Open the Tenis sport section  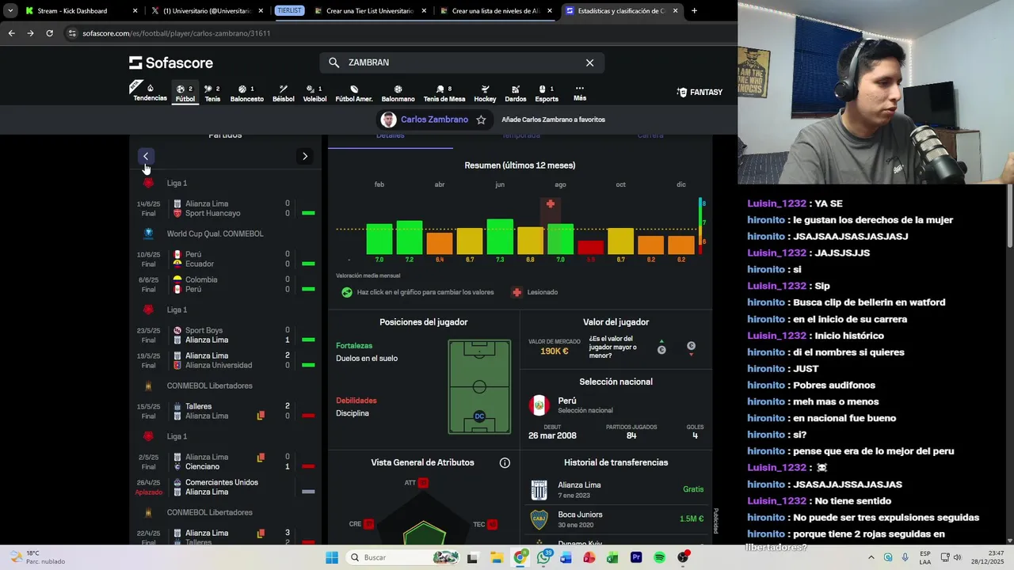(212, 93)
